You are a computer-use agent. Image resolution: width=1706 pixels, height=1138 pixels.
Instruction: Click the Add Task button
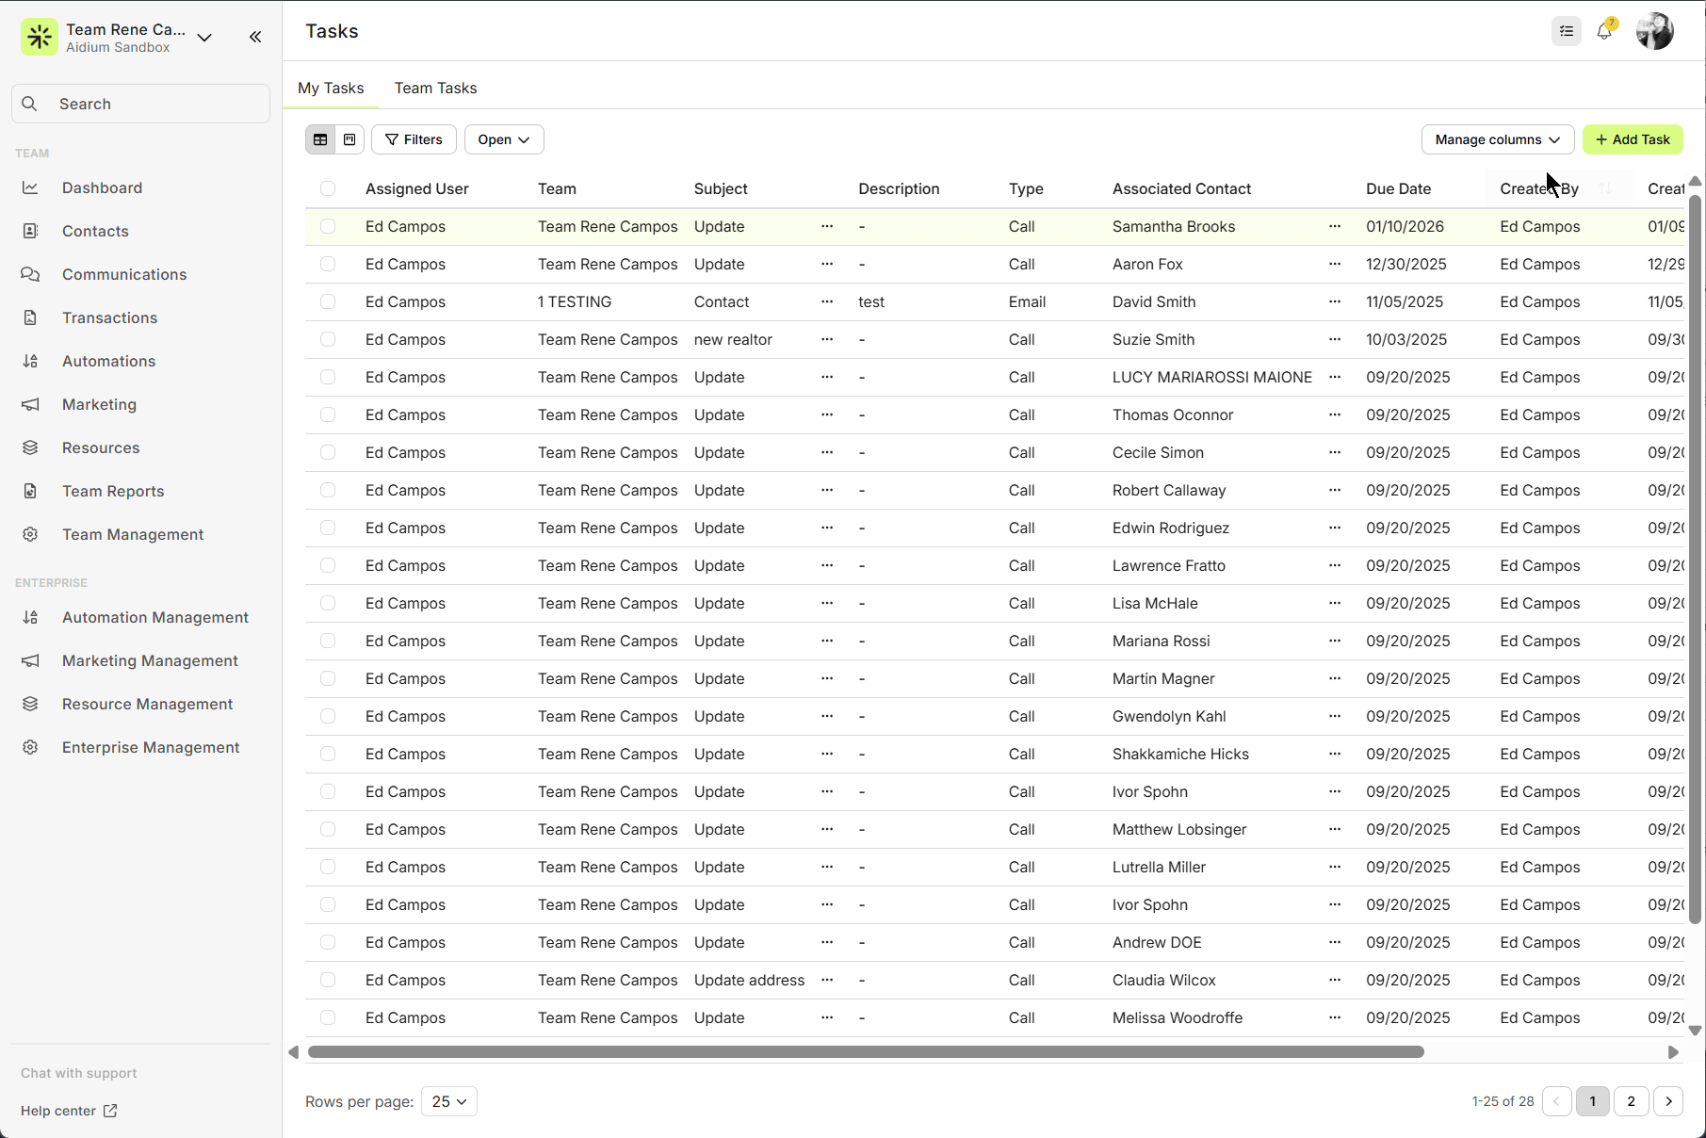(1633, 139)
